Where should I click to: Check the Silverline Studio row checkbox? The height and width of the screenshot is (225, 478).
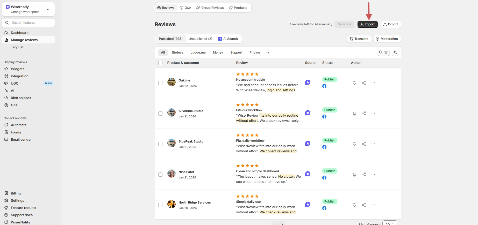tap(160, 114)
